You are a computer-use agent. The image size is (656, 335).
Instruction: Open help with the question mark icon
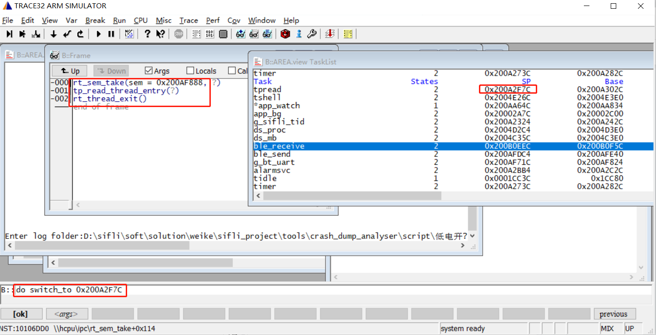(x=147, y=34)
